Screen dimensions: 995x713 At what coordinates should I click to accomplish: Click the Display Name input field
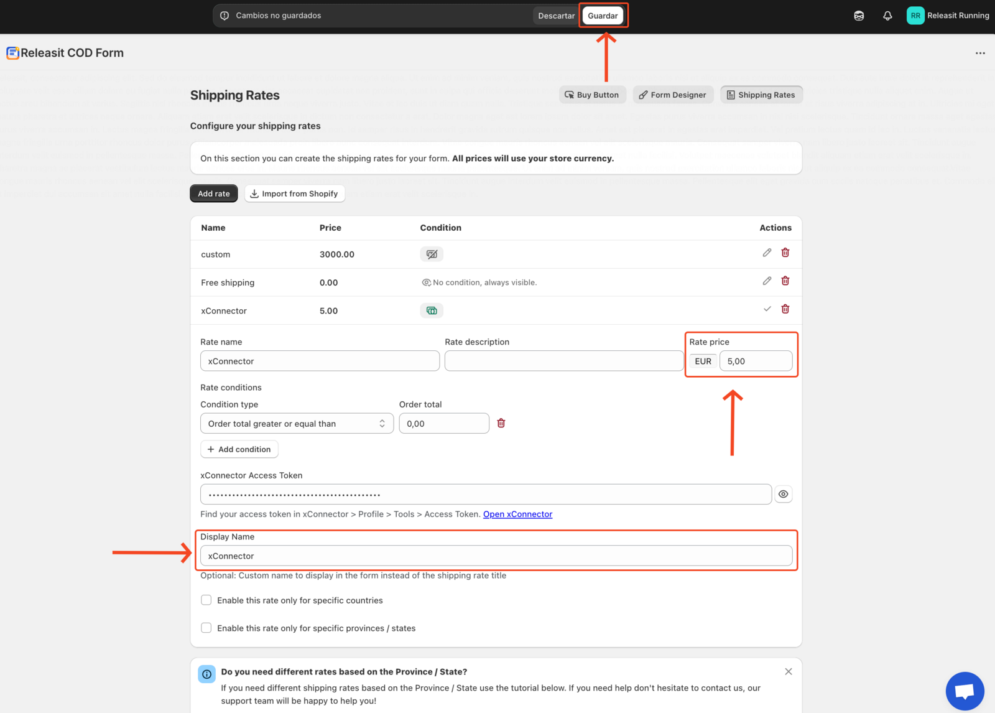496,556
